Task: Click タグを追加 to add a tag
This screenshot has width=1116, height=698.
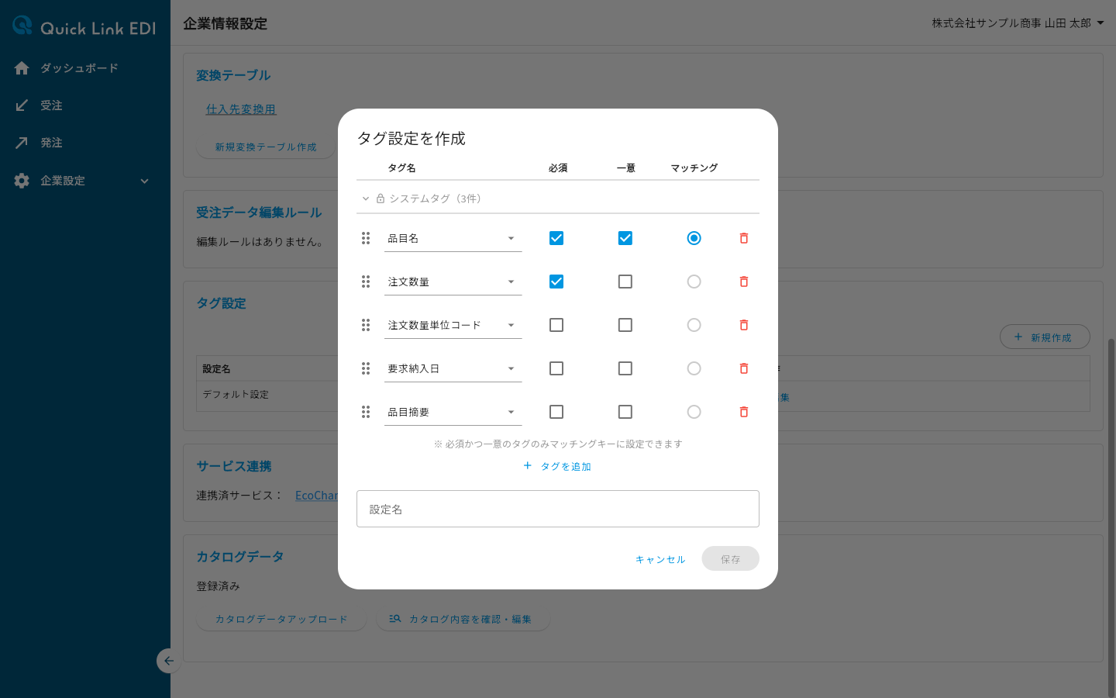Action: (557, 466)
